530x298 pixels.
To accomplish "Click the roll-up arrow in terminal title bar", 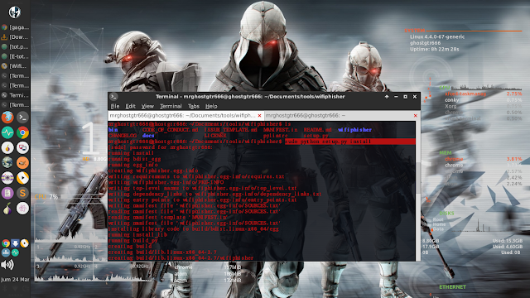I will click(387, 97).
